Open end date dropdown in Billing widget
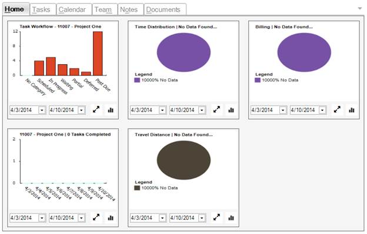This screenshot has height=234, width=367. (x=322, y=110)
